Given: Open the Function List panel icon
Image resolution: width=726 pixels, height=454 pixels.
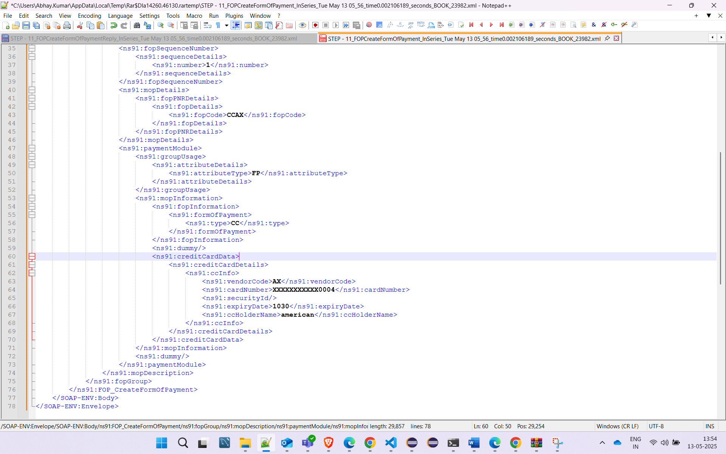Looking at the screenshot, I should click(x=279, y=25).
